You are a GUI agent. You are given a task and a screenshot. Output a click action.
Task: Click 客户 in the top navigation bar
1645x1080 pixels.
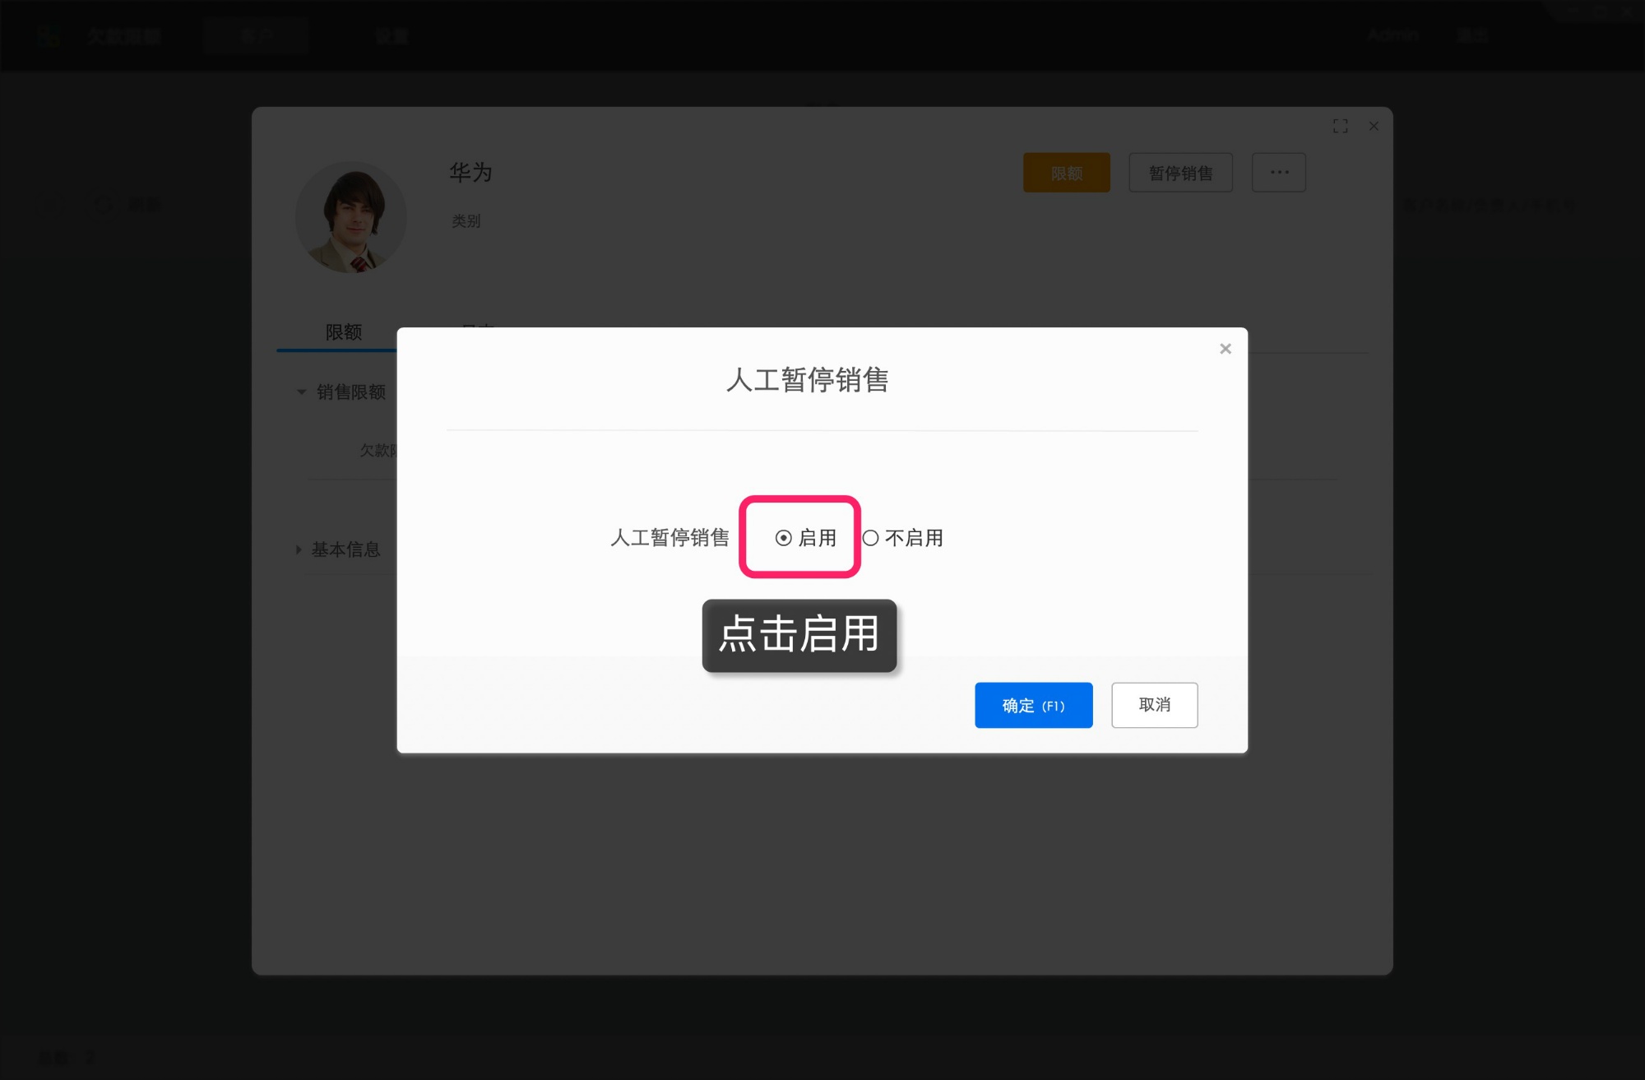pyautogui.click(x=256, y=35)
